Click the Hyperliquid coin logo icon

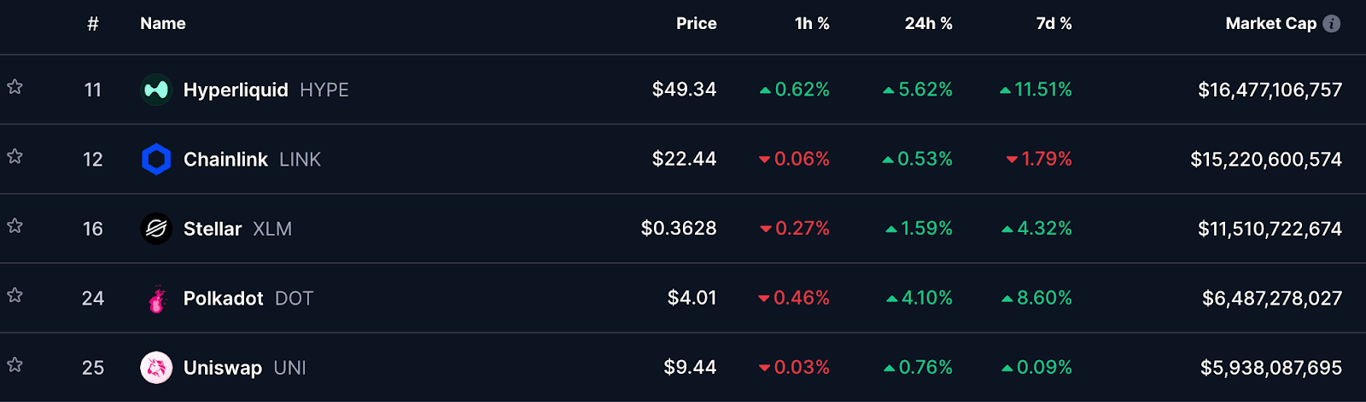pyautogui.click(x=156, y=90)
